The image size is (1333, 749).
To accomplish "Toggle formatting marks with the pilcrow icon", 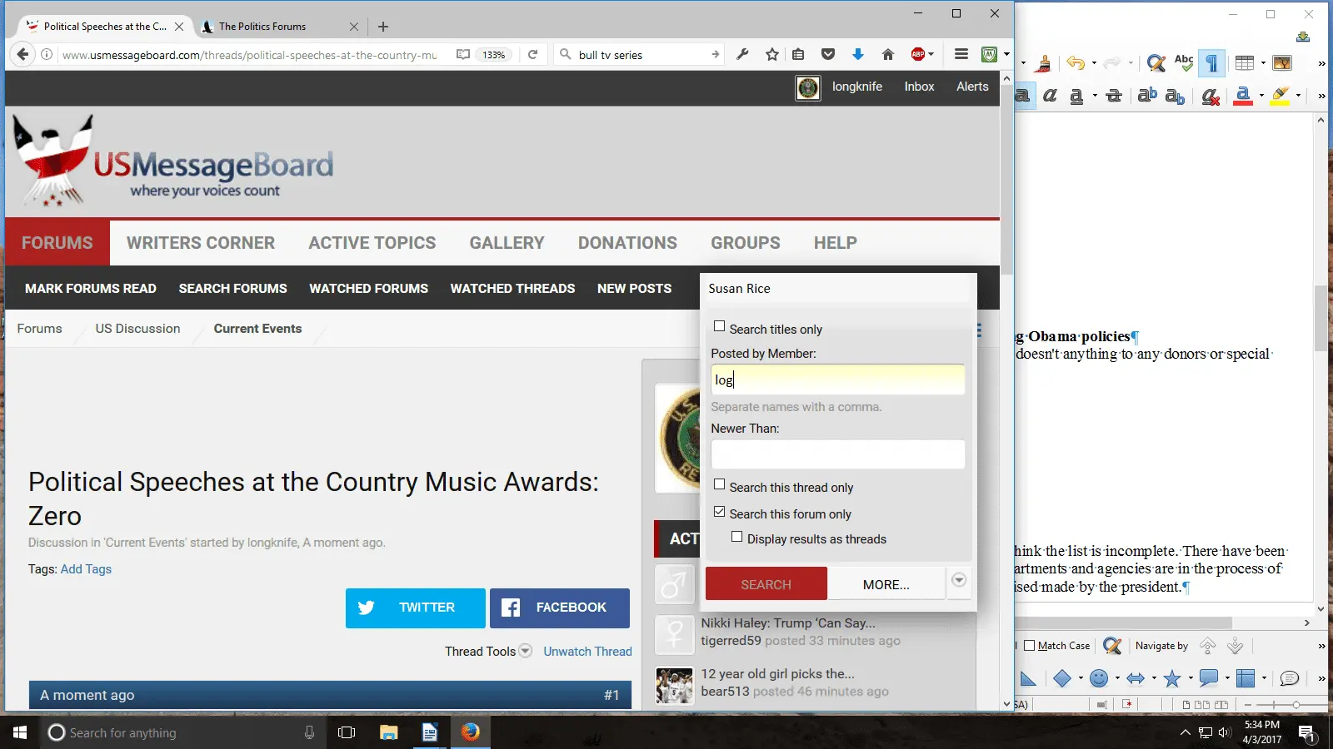I will (x=1212, y=63).
